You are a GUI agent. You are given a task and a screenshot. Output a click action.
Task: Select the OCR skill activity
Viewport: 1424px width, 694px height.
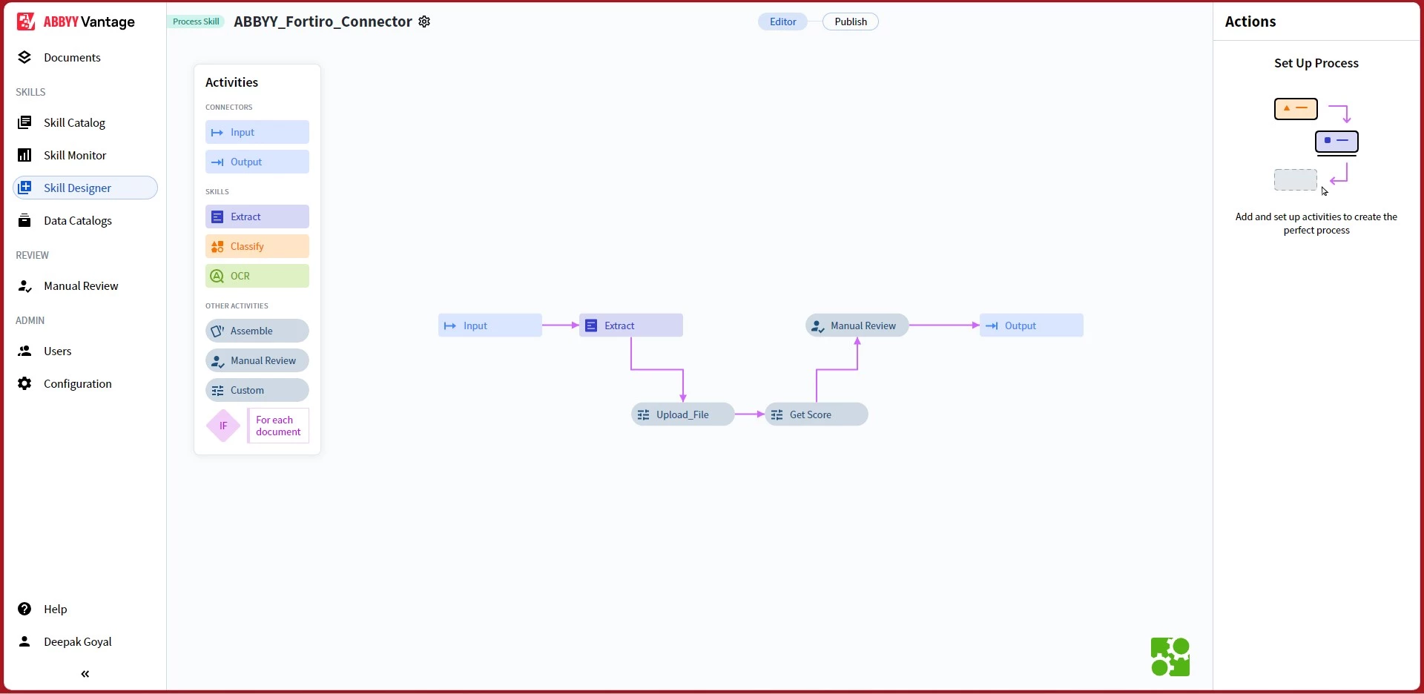[257, 277]
